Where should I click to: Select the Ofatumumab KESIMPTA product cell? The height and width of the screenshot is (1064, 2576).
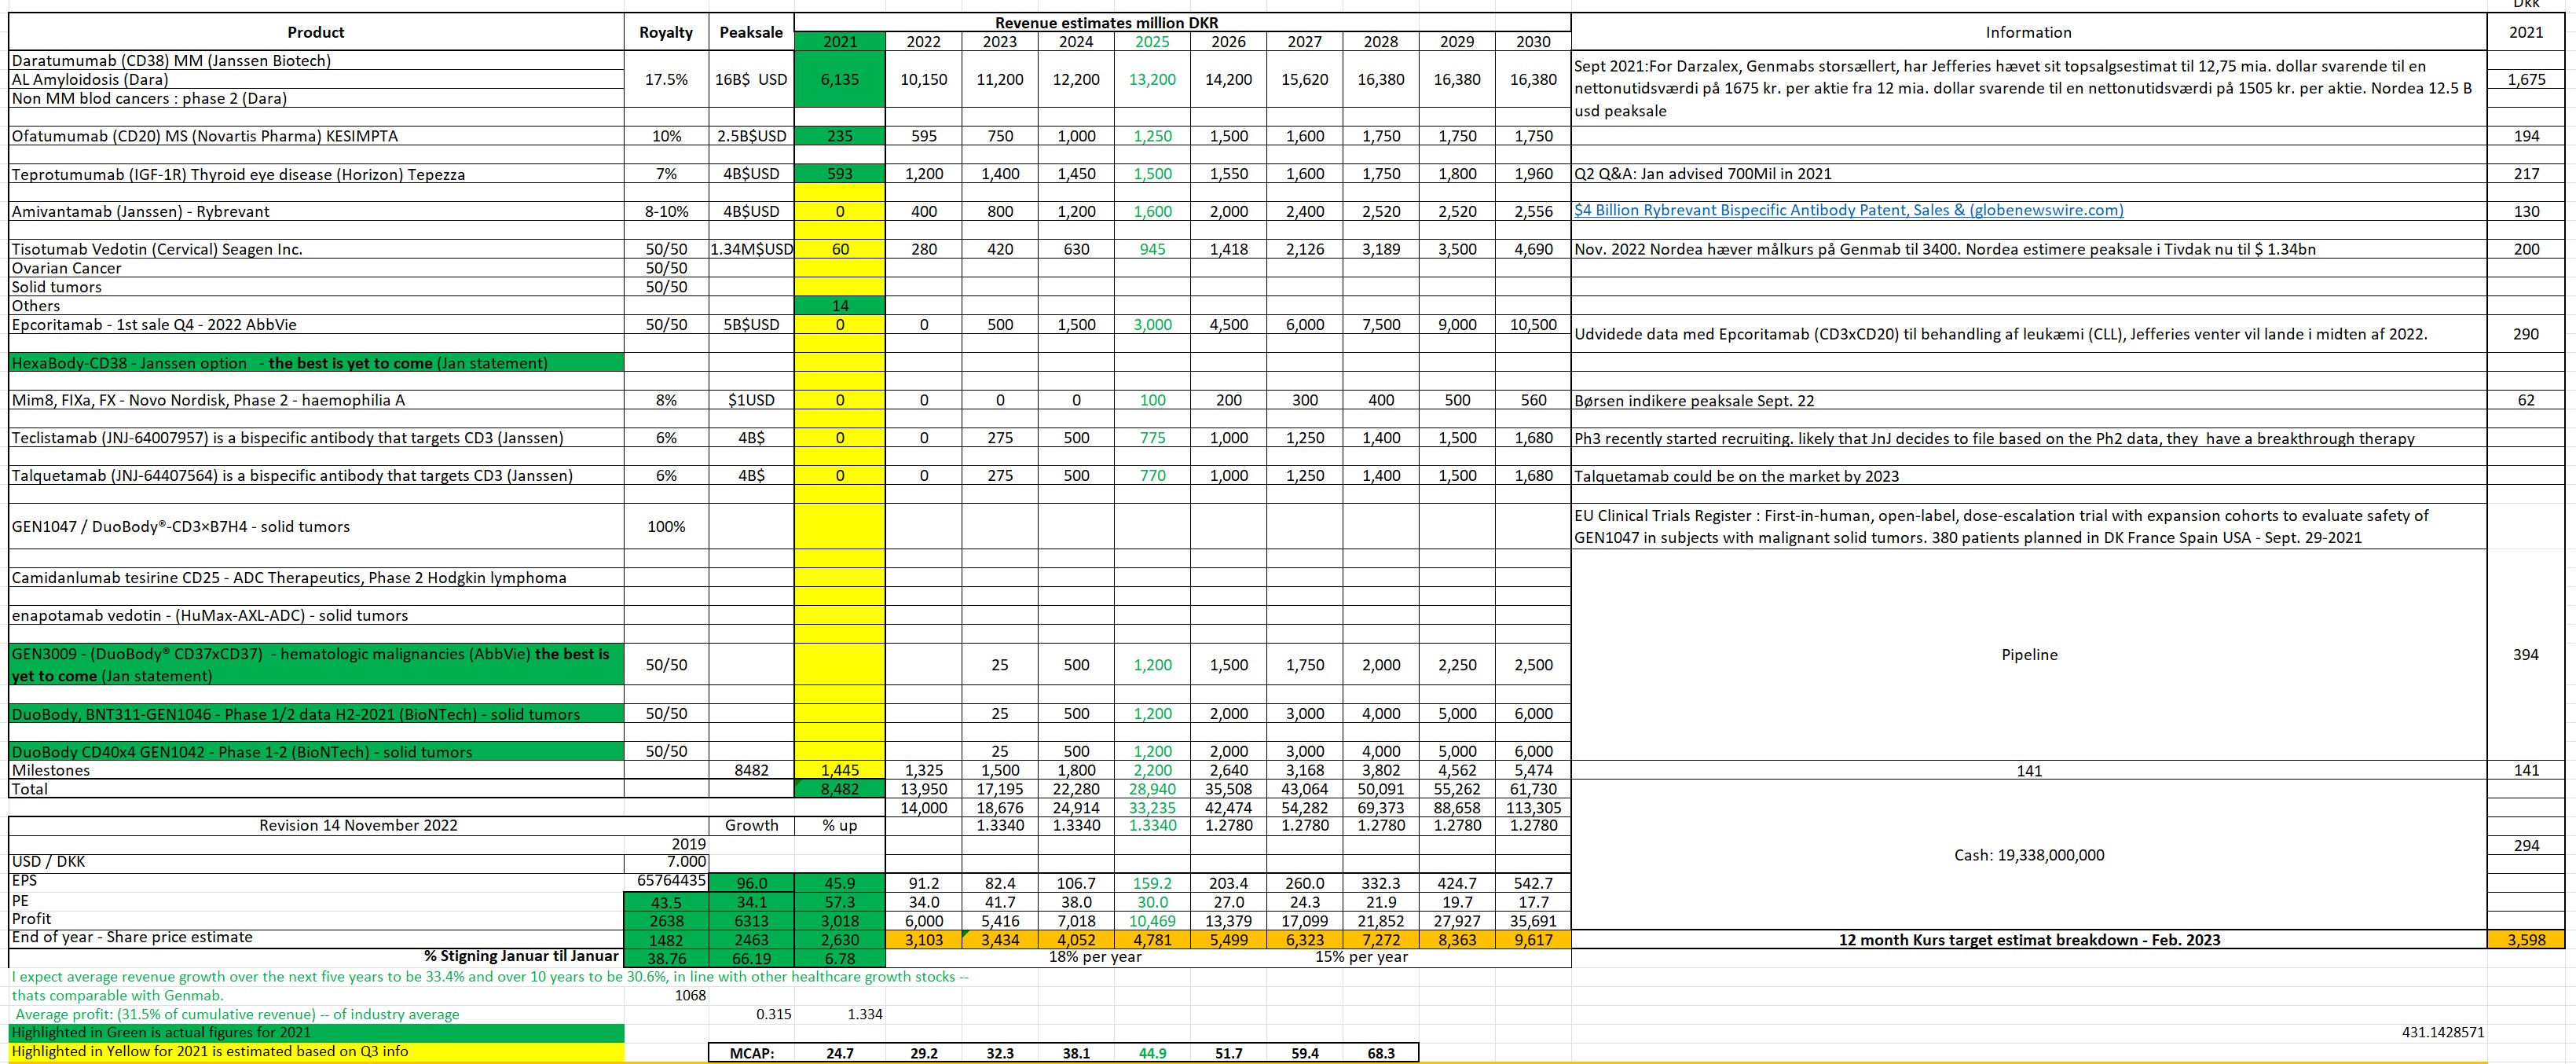click(x=316, y=136)
